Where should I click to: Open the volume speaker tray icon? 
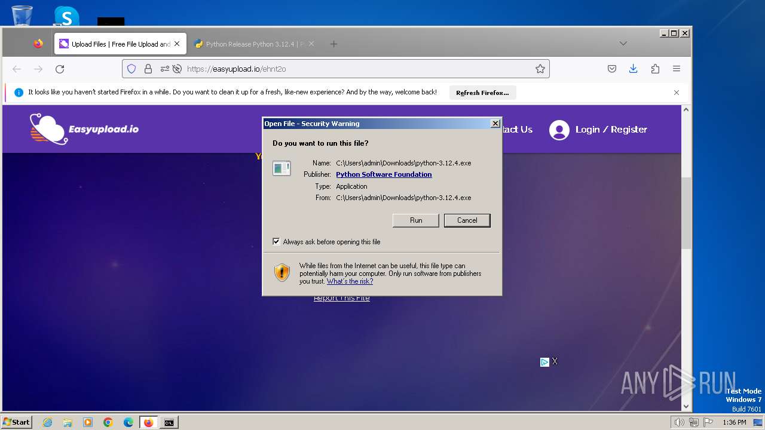tap(680, 422)
